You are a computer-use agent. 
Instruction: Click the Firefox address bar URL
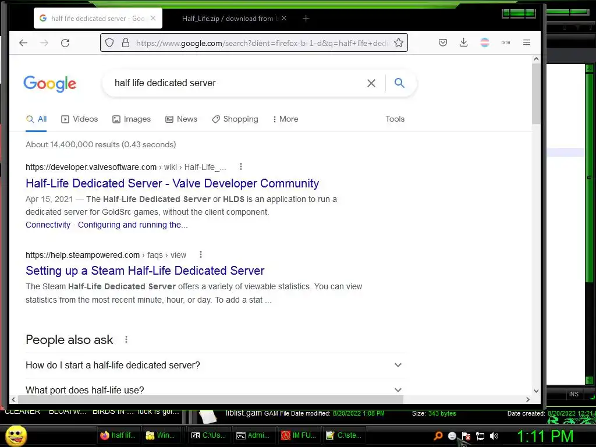click(x=261, y=43)
